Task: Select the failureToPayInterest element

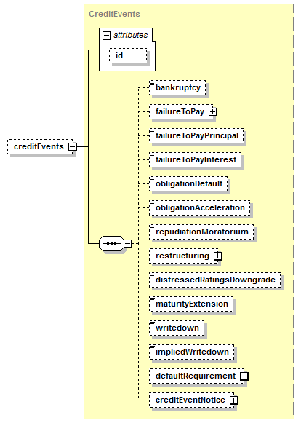Action: (x=196, y=159)
